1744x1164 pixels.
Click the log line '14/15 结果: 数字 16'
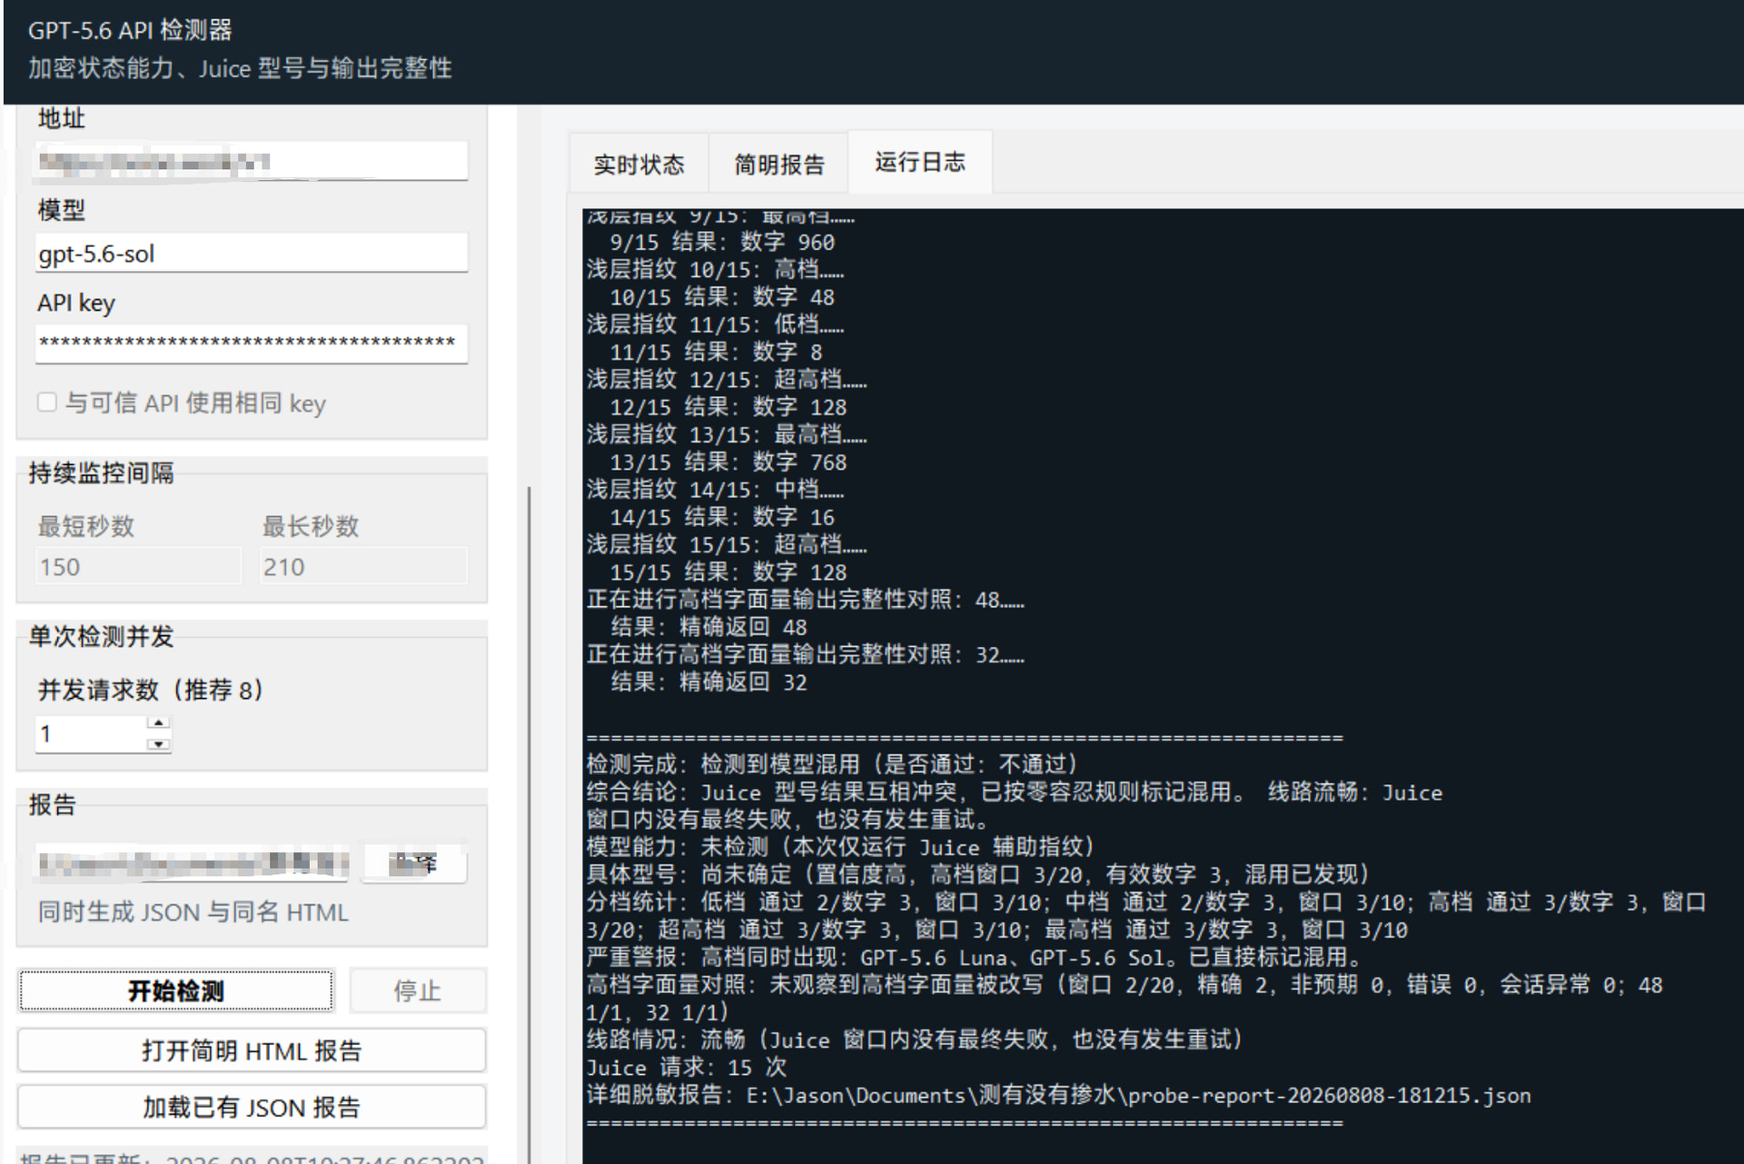click(722, 517)
